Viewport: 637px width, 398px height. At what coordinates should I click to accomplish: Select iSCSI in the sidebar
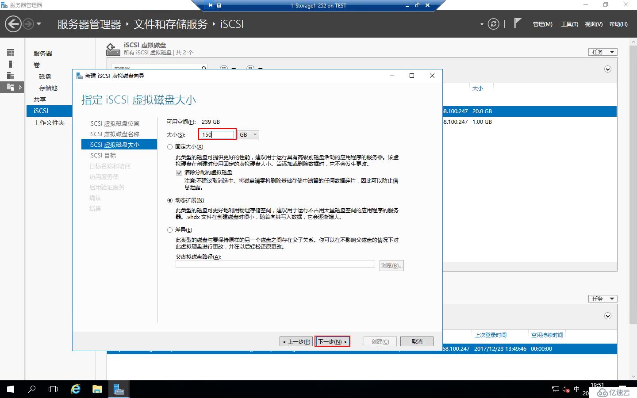tap(49, 111)
